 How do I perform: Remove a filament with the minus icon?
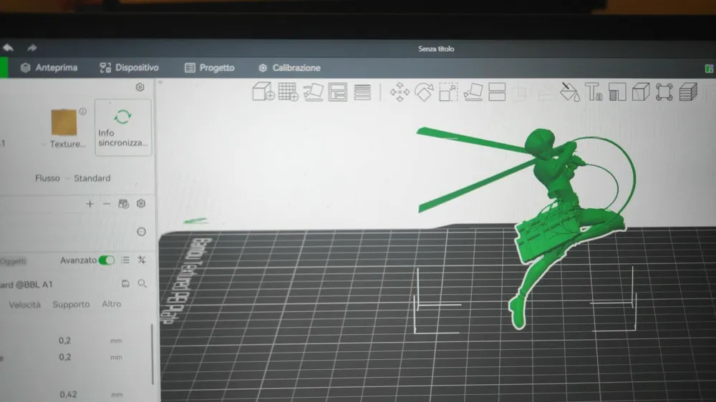click(x=107, y=204)
